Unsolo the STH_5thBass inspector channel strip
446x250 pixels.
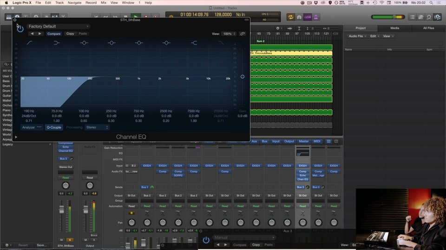pos(70,240)
